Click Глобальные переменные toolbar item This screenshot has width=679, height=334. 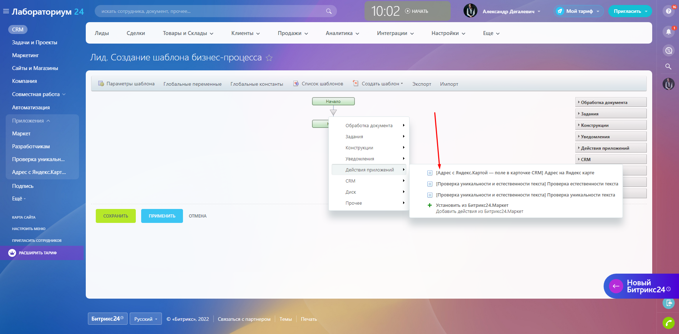[193, 84]
